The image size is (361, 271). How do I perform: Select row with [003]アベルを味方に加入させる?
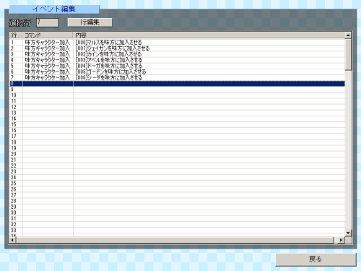pyautogui.click(x=177, y=60)
